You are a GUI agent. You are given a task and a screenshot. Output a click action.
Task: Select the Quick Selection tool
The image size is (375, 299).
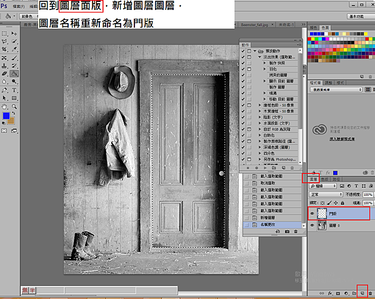pyautogui.click(x=14, y=42)
